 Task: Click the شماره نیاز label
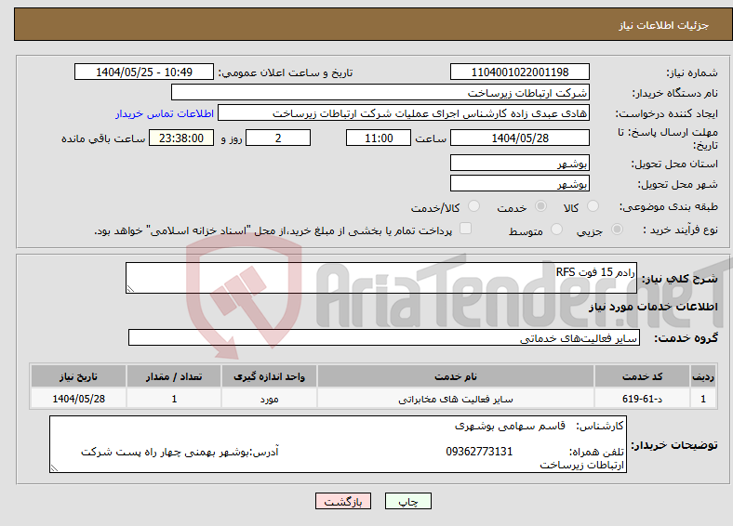pyautogui.click(x=692, y=72)
